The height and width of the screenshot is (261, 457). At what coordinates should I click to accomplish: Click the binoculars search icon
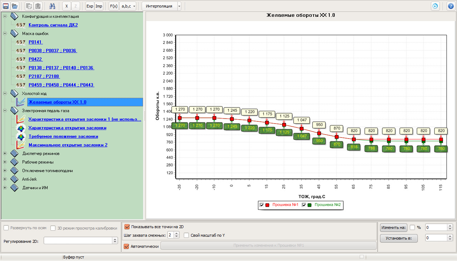click(x=52, y=6)
